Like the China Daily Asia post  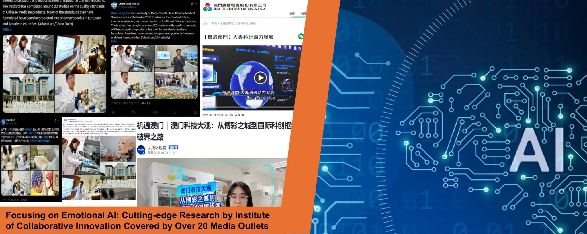point(154,112)
